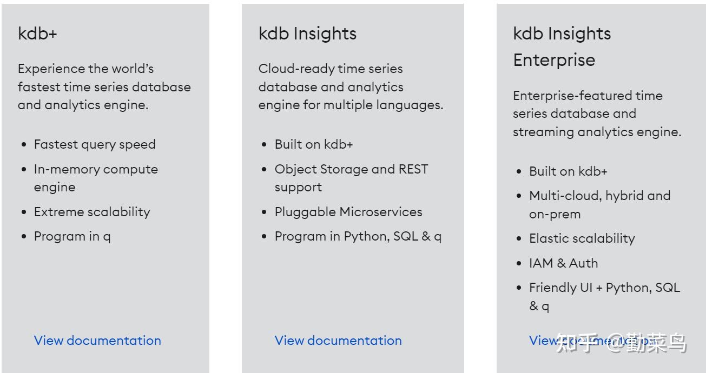Click 'Program in Python, SQL & q' bullet
This screenshot has height=373, width=706.
(x=358, y=236)
